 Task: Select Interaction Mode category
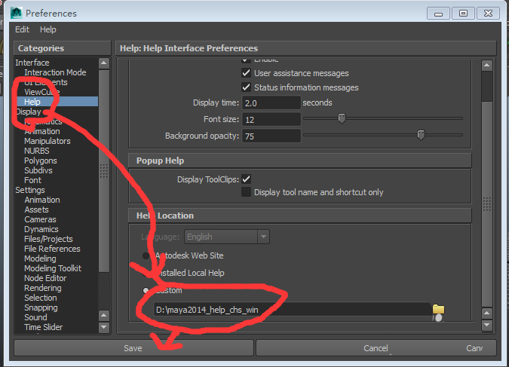(x=55, y=72)
